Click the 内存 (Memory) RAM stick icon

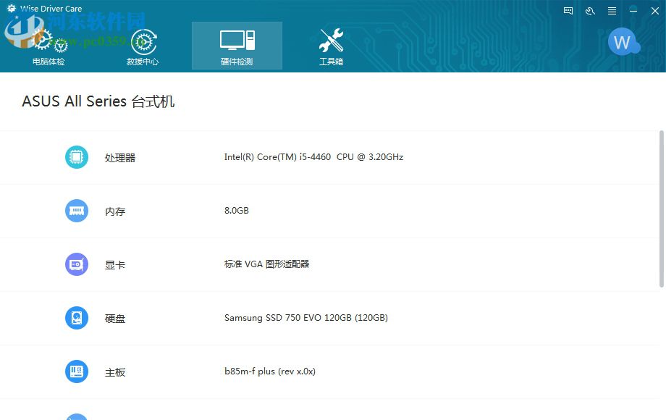coord(76,210)
